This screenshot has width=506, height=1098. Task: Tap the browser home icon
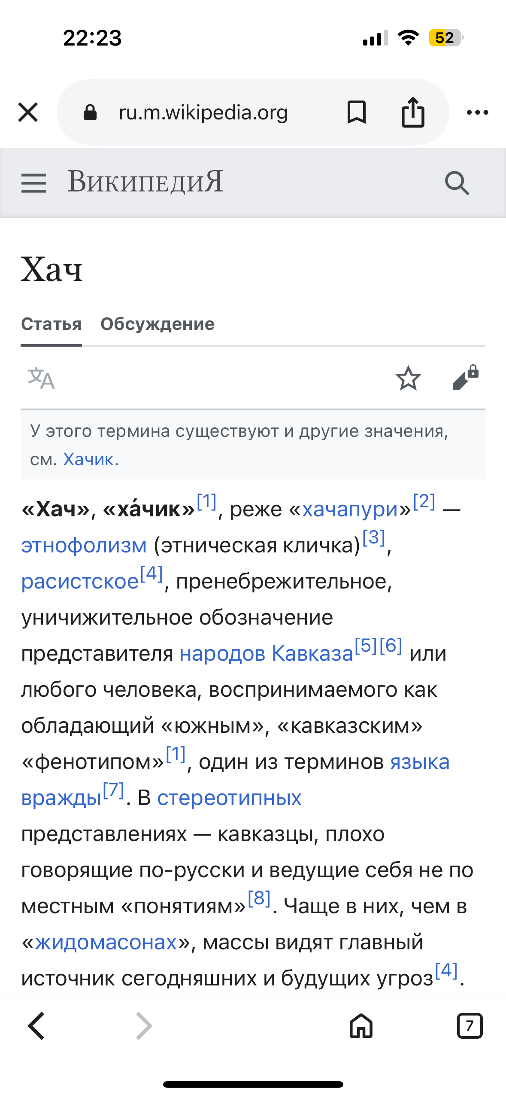click(361, 1026)
